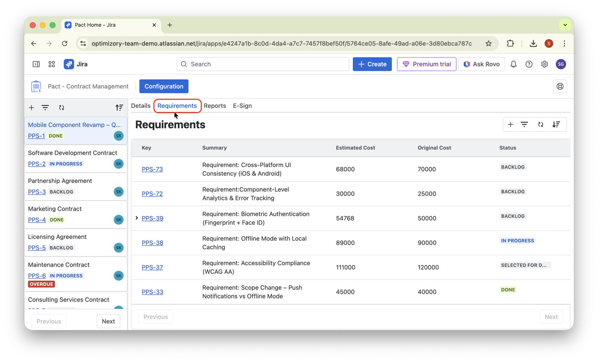The height and width of the screenshot is (362, 598).
Task: Open the filter icon in the contracts panel
Action: (x=45, y=107)
